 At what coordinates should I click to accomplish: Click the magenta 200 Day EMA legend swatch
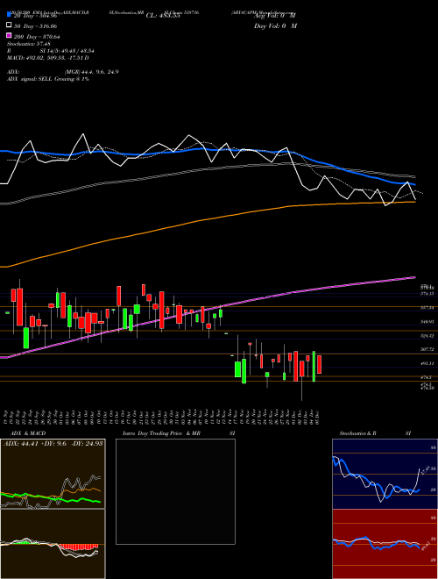tap(9, 36)
